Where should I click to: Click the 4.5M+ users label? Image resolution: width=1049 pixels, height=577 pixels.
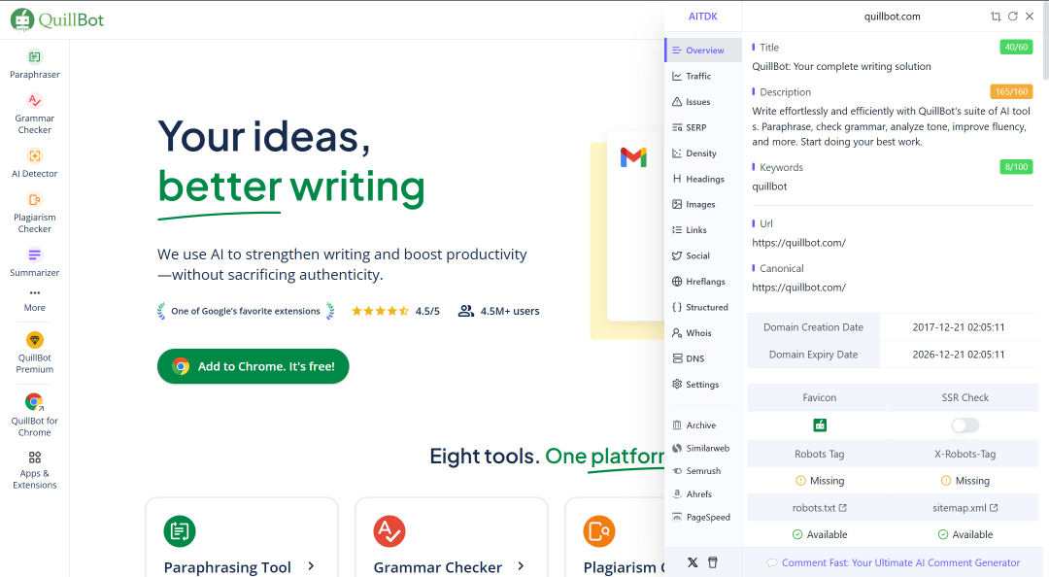coord(498,311)
